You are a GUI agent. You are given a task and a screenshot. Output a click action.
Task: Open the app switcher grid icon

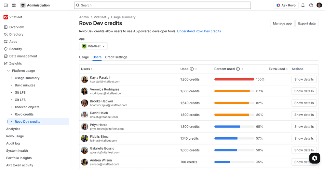14,5
